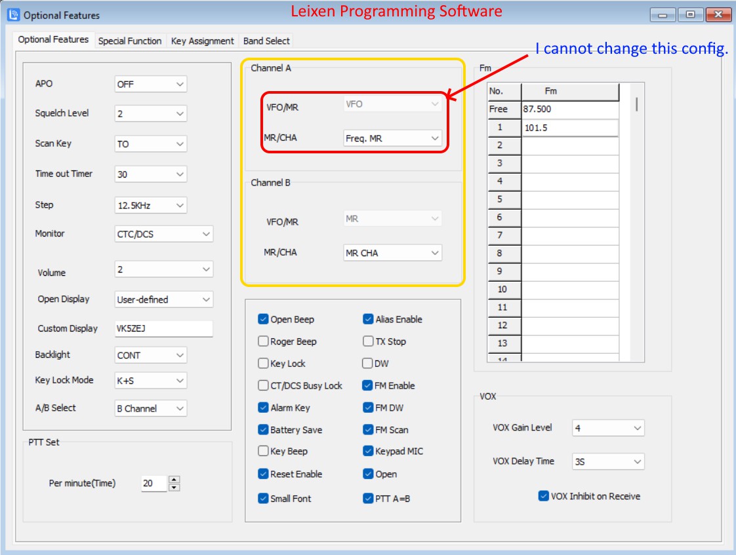Screen dimensions: 736x555
Task: Select the Band Select tab
Action: pyautogui.click(x=266, y=41)
